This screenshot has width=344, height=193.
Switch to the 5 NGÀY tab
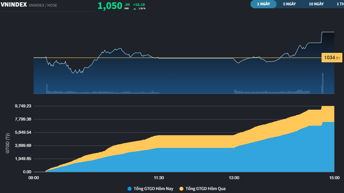[x=289, y=4]
